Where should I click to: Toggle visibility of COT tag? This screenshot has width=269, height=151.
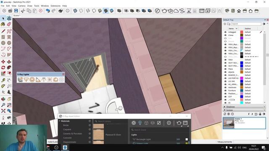tap(225, 97)
